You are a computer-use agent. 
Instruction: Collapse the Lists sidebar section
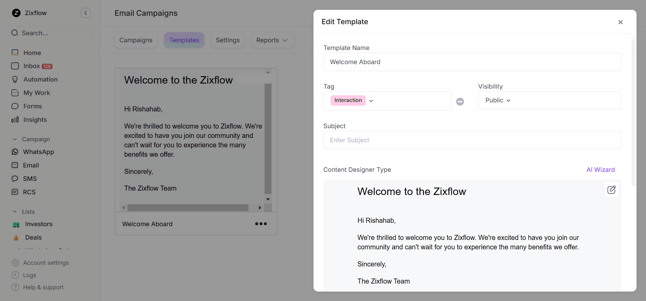pos(15,212)
